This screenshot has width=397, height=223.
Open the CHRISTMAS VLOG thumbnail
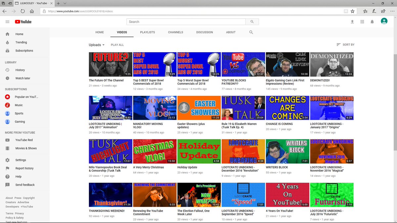pos(154,151)
